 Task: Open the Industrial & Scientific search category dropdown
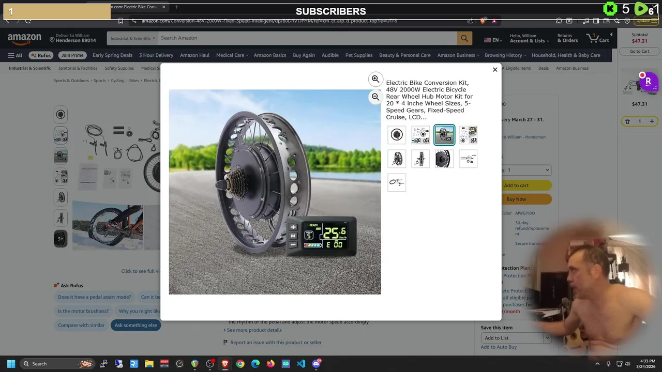(x=132, y=38)
